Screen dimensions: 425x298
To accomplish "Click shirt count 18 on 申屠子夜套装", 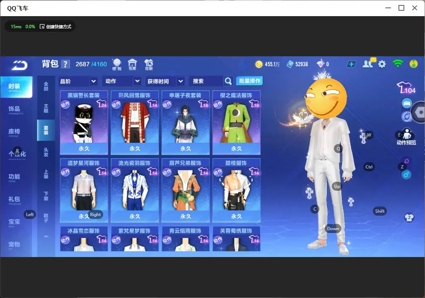I will [203, 104].
